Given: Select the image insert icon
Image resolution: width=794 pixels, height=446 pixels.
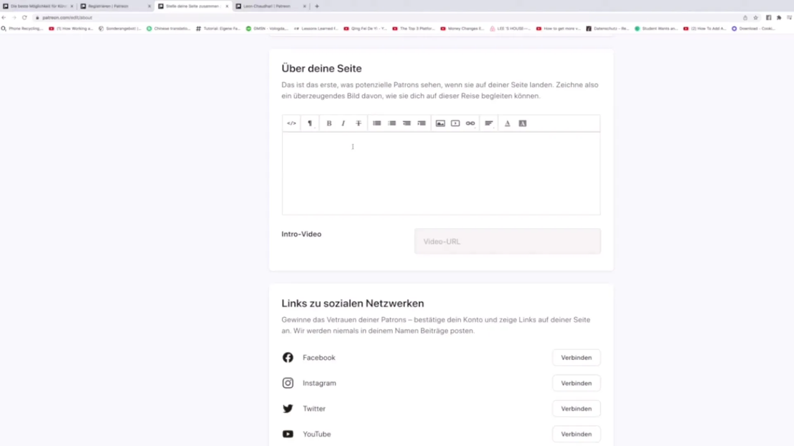Looking at the screenshot, I should pyautogui.click(x=440, y=123).
